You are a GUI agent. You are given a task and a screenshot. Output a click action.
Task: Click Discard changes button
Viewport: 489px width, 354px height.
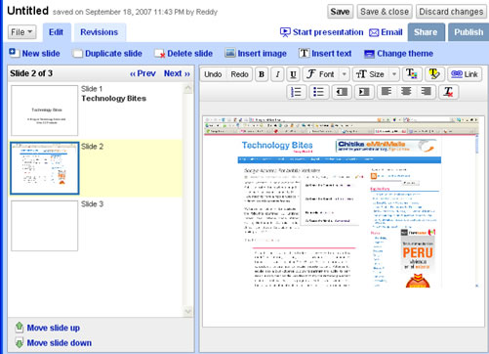pyautogui.click(x=451, y=12)
